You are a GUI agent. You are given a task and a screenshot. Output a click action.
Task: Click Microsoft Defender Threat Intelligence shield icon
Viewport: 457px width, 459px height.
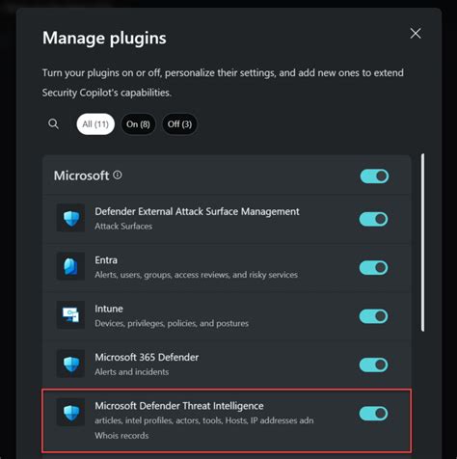click(x=71, y=413)
